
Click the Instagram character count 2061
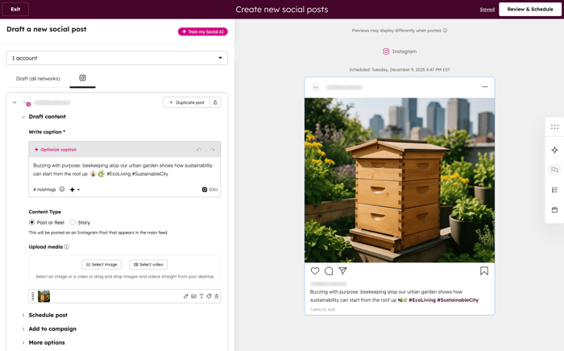pyautogui.click(x=209, y=189)
